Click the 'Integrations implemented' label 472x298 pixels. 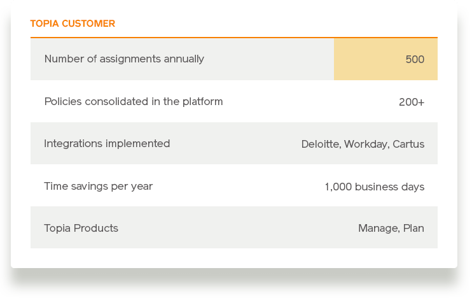tap(107, 144)
